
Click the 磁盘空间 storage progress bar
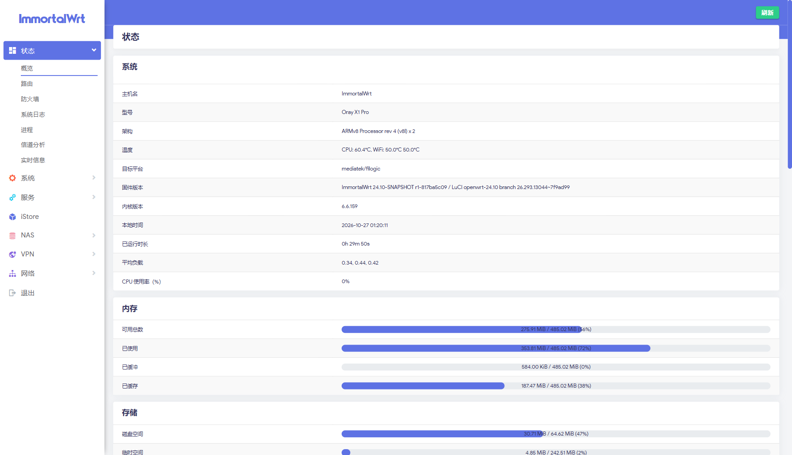click(x=556, y=434)
